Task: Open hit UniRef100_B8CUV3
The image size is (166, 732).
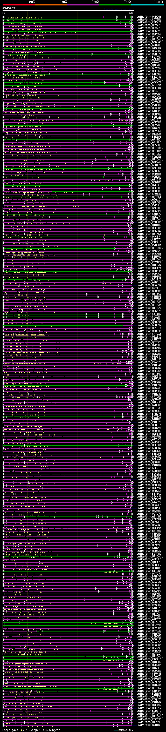Action: (x=149, y=31)
